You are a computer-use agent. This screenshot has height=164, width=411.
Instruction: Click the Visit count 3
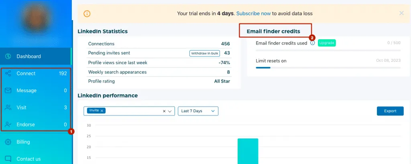pyautogui.click(x=65, y=107)
